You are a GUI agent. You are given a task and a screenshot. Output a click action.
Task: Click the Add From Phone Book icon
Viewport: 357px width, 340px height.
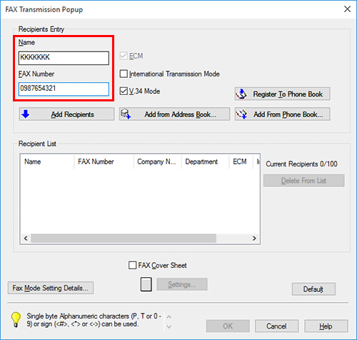[x=241, y=114]
